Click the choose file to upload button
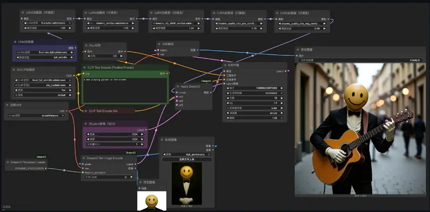The image size is (430, 212). coord(186,159)
